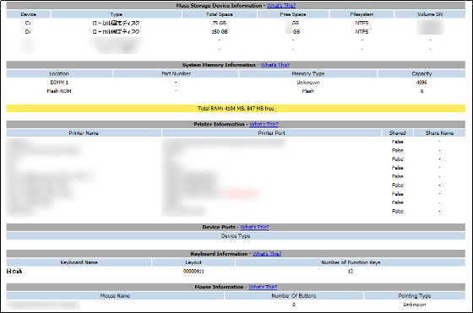Select the Keyboard Name column header
This screenshot has width=473, height=313.
coord(79,262)
